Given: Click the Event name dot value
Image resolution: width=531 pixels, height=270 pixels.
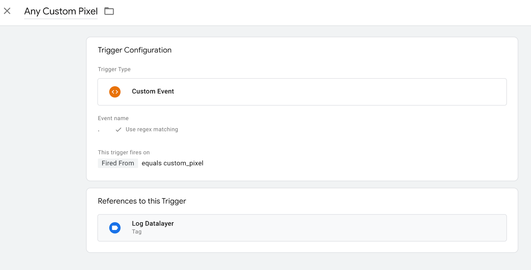Looking at the screenshot, I should [x=99, y=130].
